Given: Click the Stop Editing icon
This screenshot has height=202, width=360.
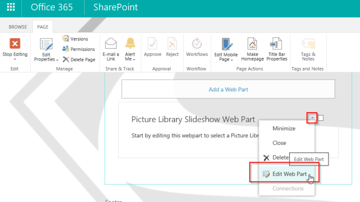Looking at the screenshot, I should click(15, 44).
